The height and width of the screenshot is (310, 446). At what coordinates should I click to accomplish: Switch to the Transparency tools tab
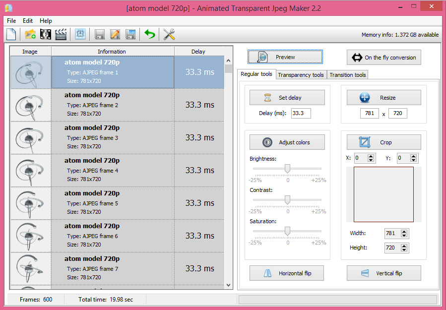(x=301, y=75)
